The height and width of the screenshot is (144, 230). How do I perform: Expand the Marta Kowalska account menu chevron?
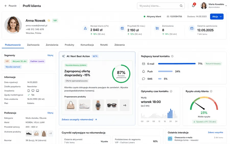point(226,6)
